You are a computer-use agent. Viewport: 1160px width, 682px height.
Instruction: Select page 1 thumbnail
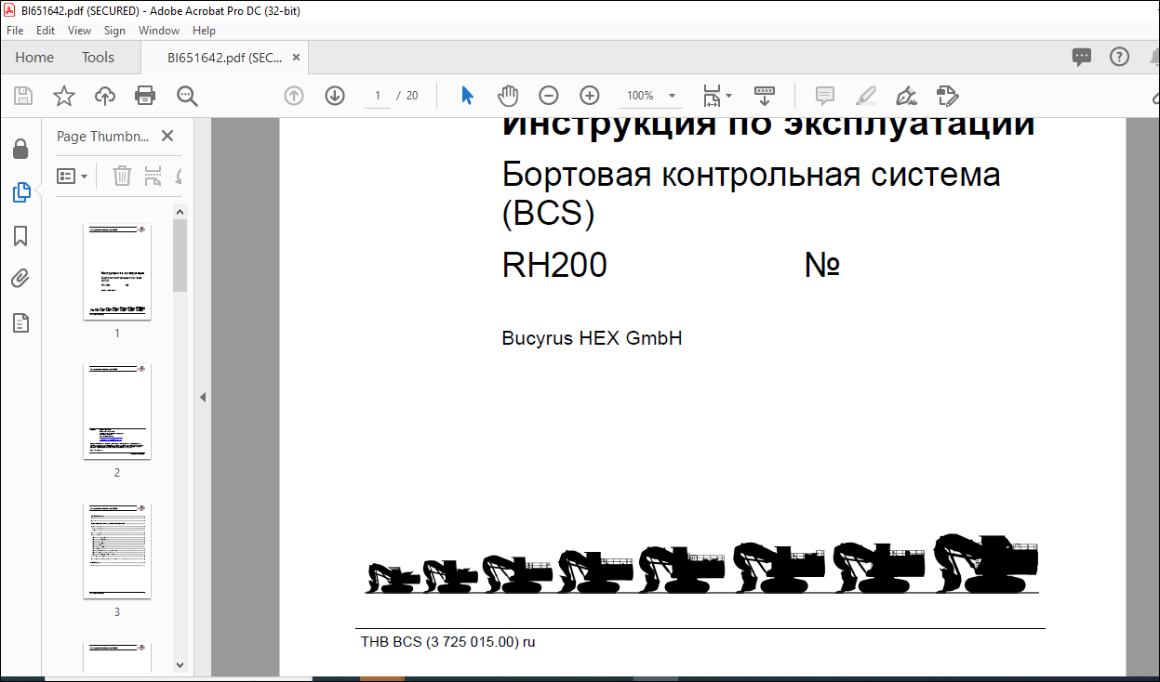coord(117,272)
